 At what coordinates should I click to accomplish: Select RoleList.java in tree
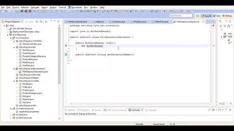28,99
